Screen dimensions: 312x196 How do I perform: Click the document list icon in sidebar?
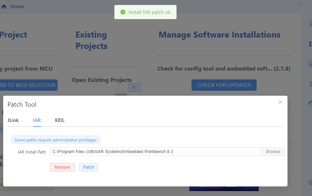(x=310, y=64)
